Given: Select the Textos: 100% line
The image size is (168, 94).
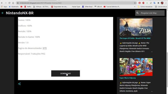Looking at the screenshot, I should click(x=24, y=20).
